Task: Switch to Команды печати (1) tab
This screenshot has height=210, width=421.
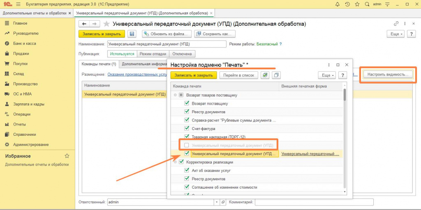Action: pos(99,64)
